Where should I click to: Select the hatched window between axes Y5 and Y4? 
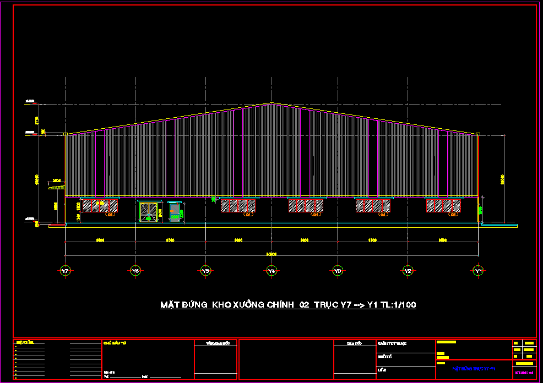pyautogui.click(x=238, y=206)
